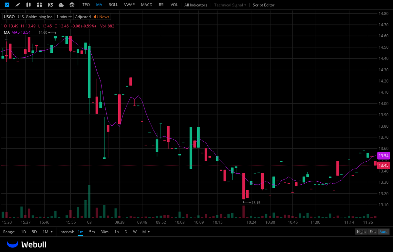Open the 1M range dropdown
Image resolution: width=393 pixels, height=252 pixels.
(47, 232)
